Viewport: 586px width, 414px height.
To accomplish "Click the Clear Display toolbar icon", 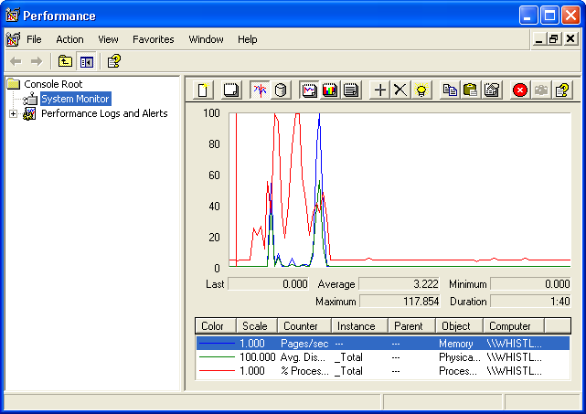I will coord(231,90).
